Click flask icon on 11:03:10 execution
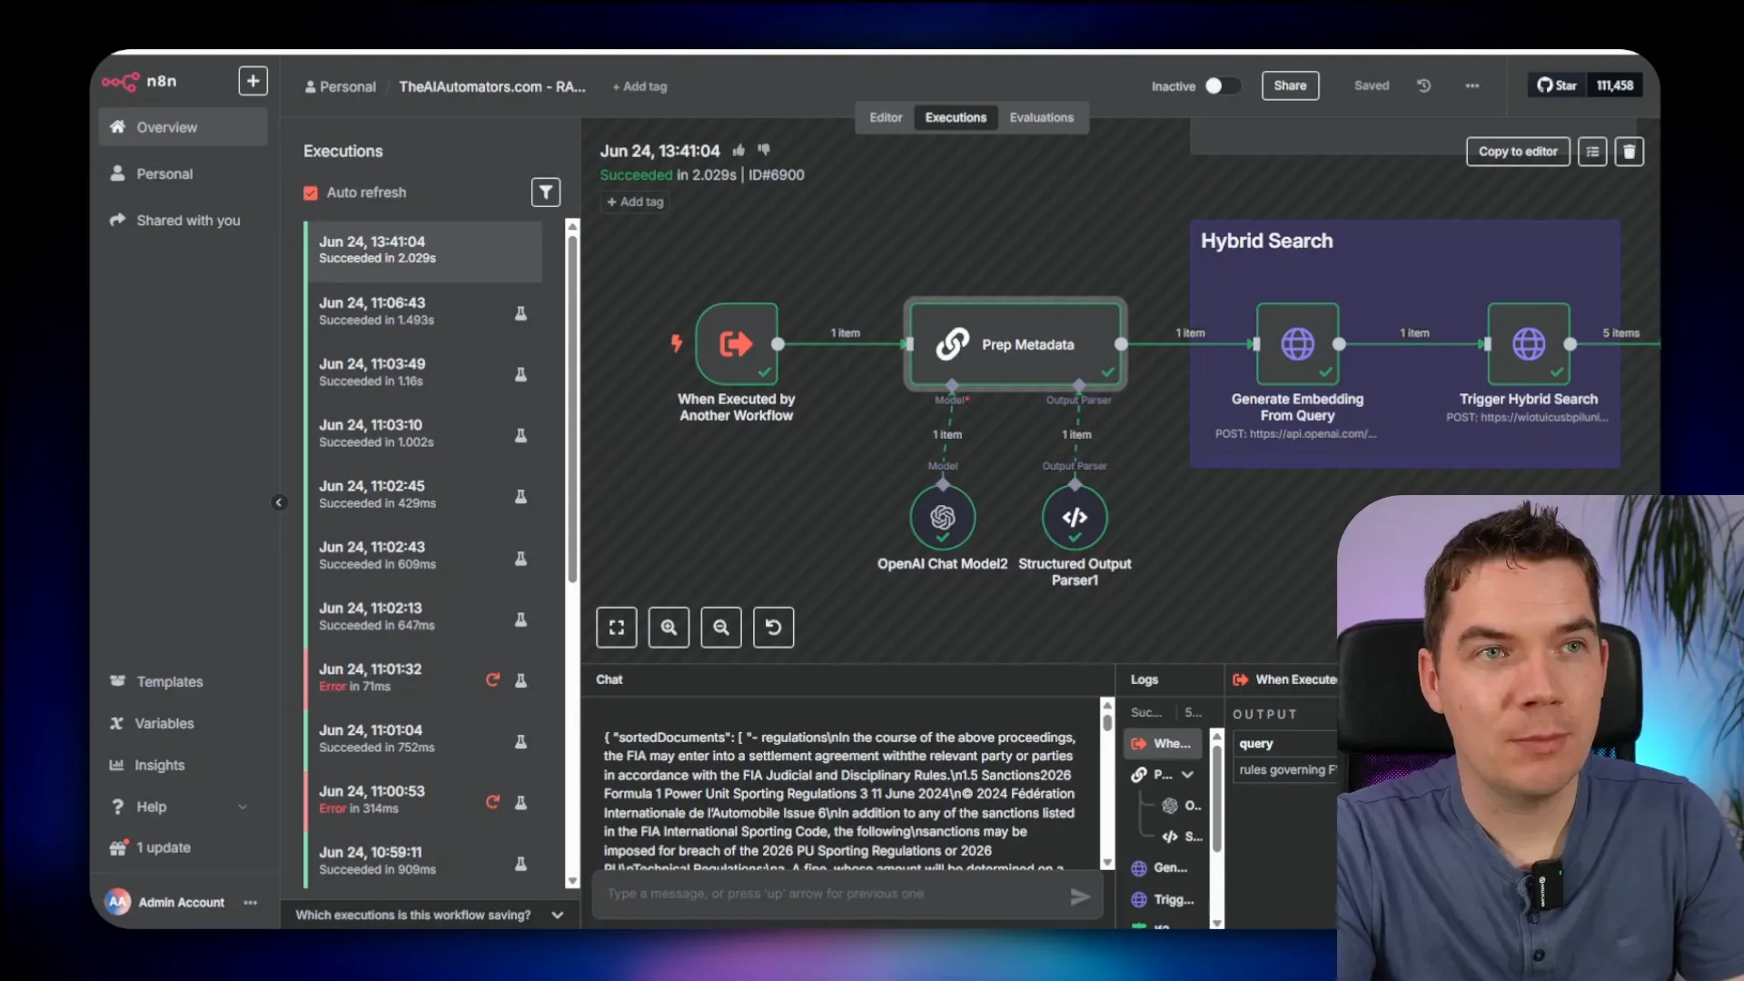 520,435
